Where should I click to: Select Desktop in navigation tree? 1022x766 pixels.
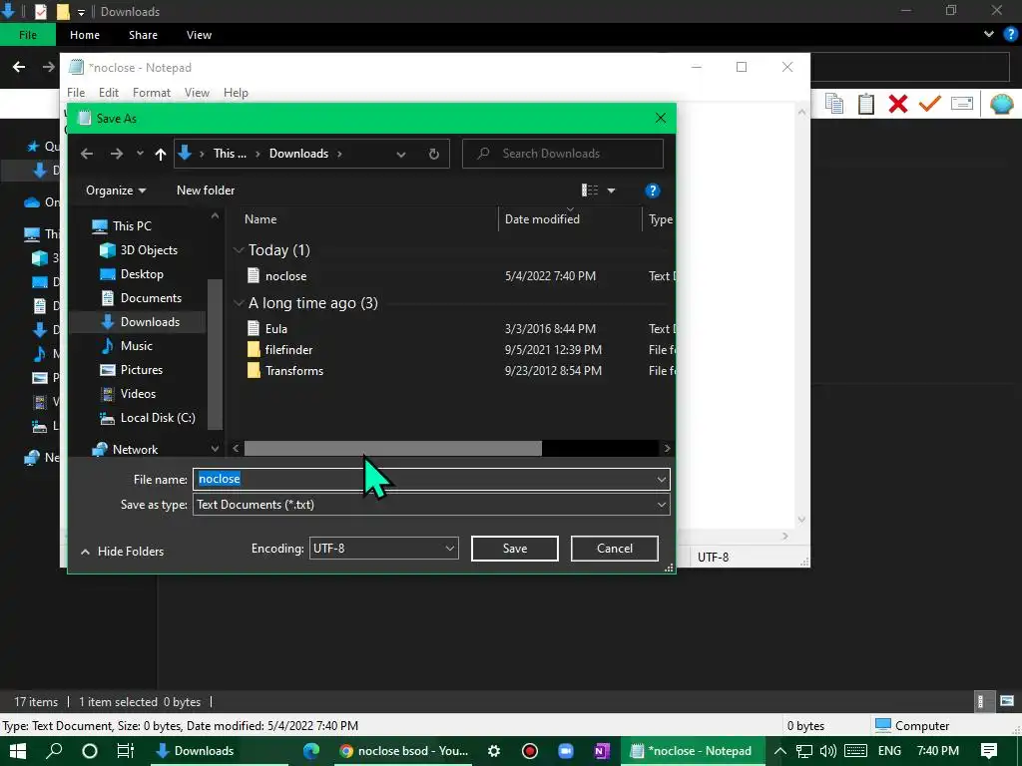[132, 274]
